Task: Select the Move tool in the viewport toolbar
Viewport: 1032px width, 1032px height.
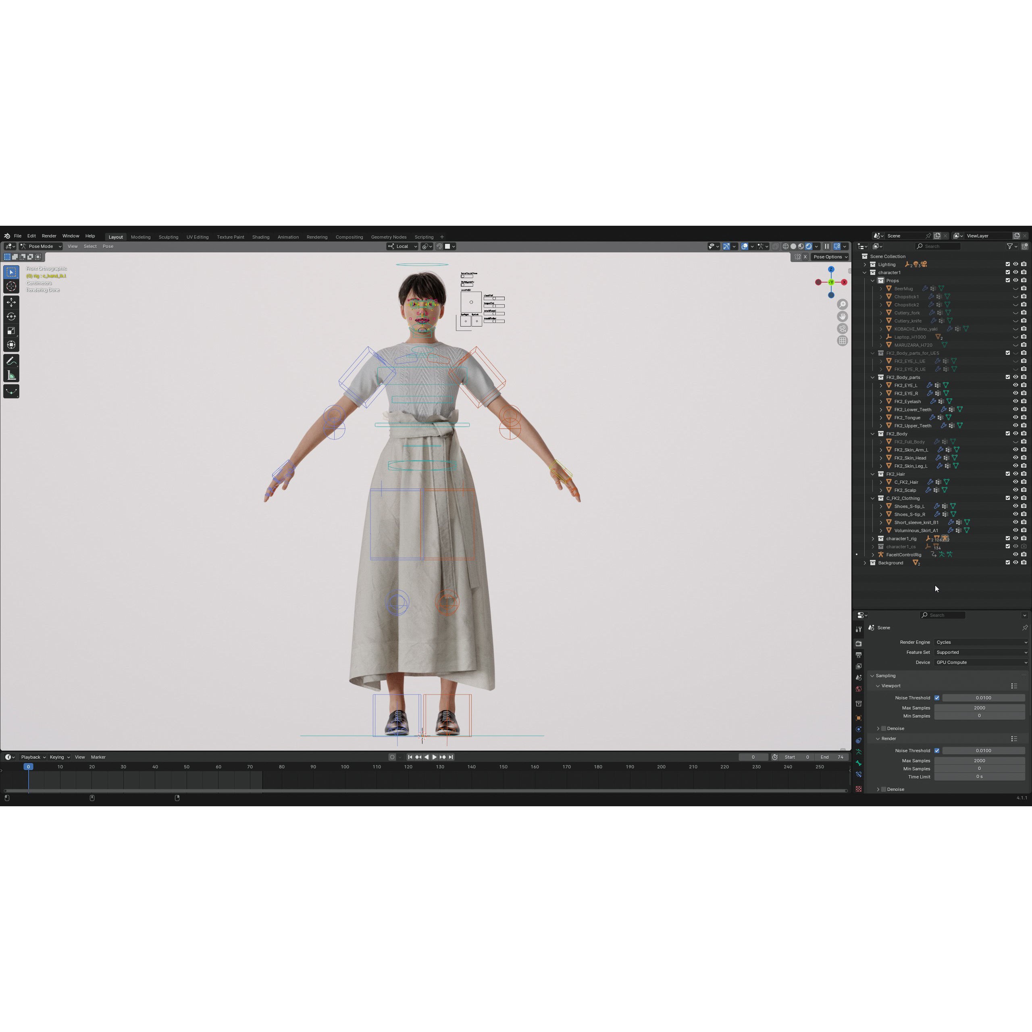Action: point(11,302)
